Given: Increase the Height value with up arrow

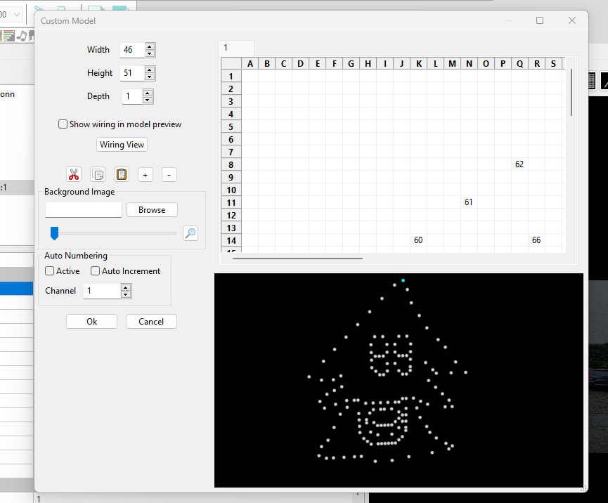Looking at the screenshot, I should 150,70.
